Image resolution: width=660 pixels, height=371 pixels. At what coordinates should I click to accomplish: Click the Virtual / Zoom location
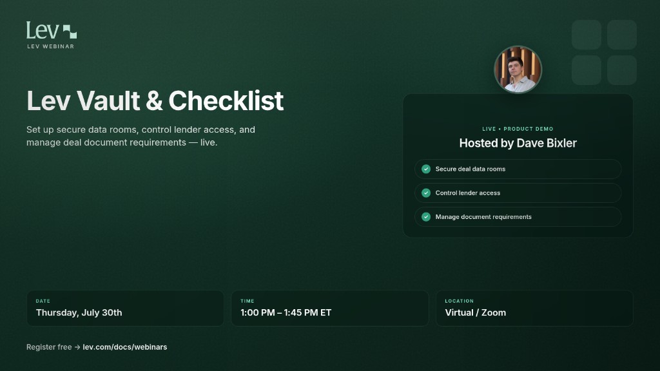click(475, 312)
